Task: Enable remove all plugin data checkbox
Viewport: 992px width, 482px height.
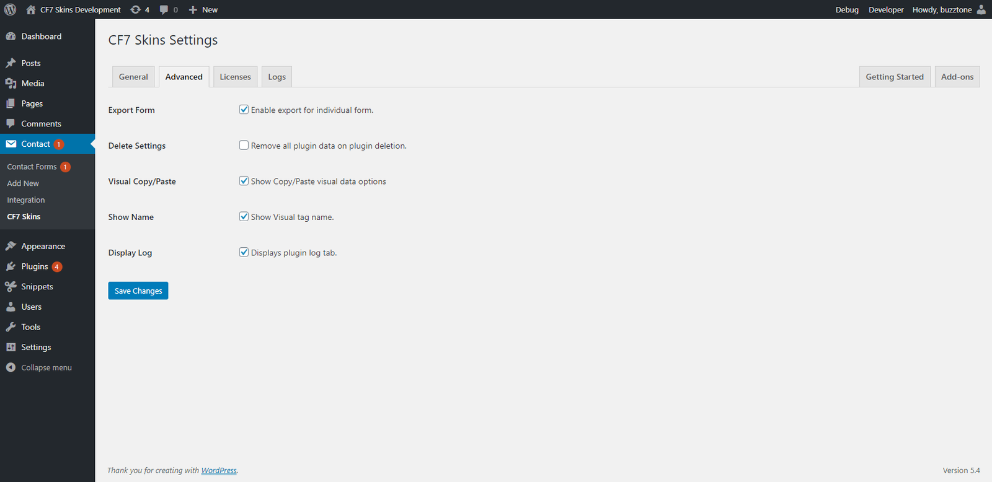Action: (244, 146)
